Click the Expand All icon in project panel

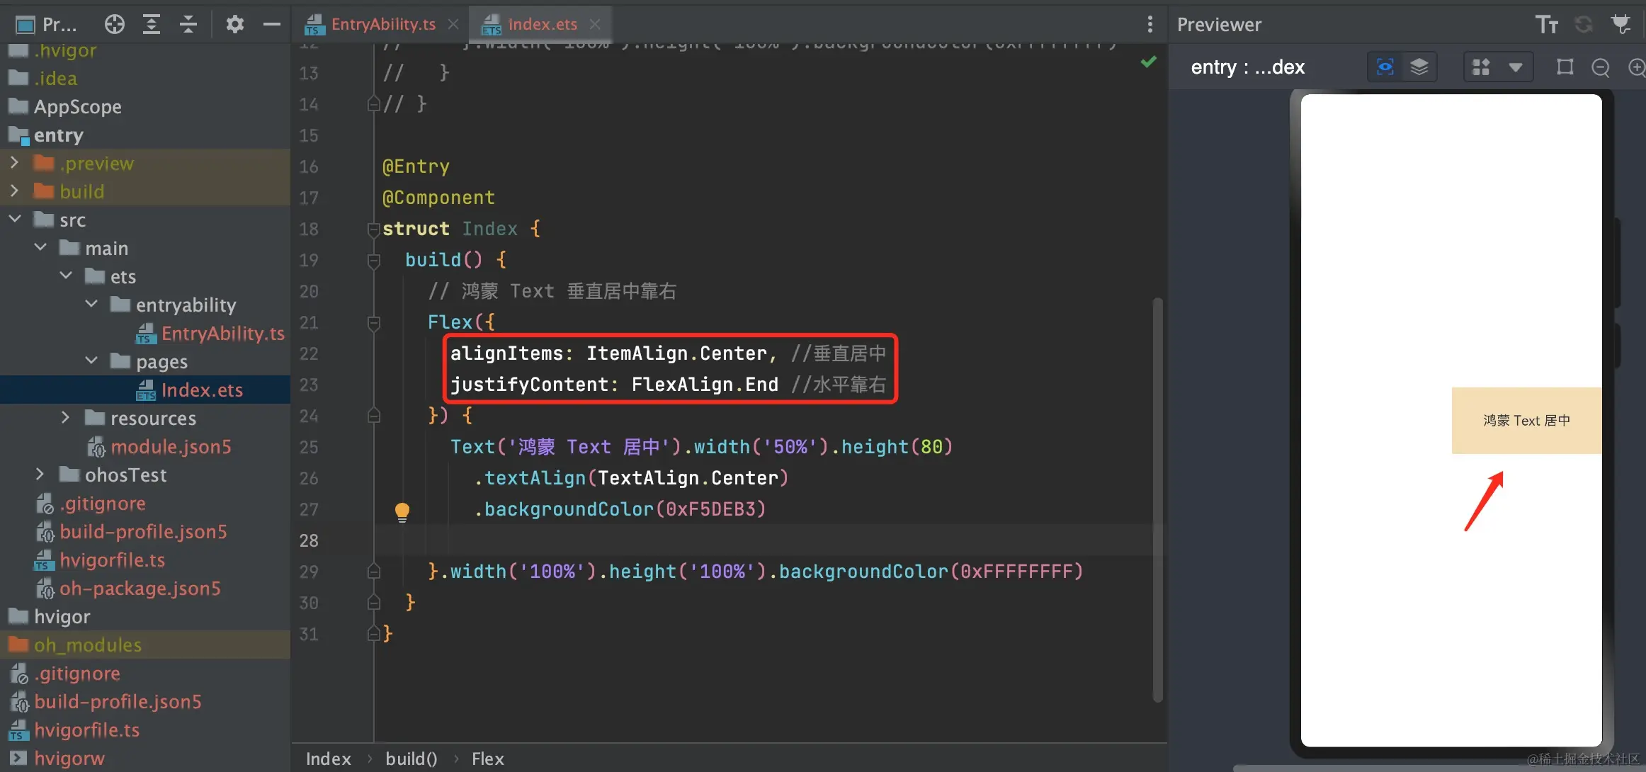(151, 25)
